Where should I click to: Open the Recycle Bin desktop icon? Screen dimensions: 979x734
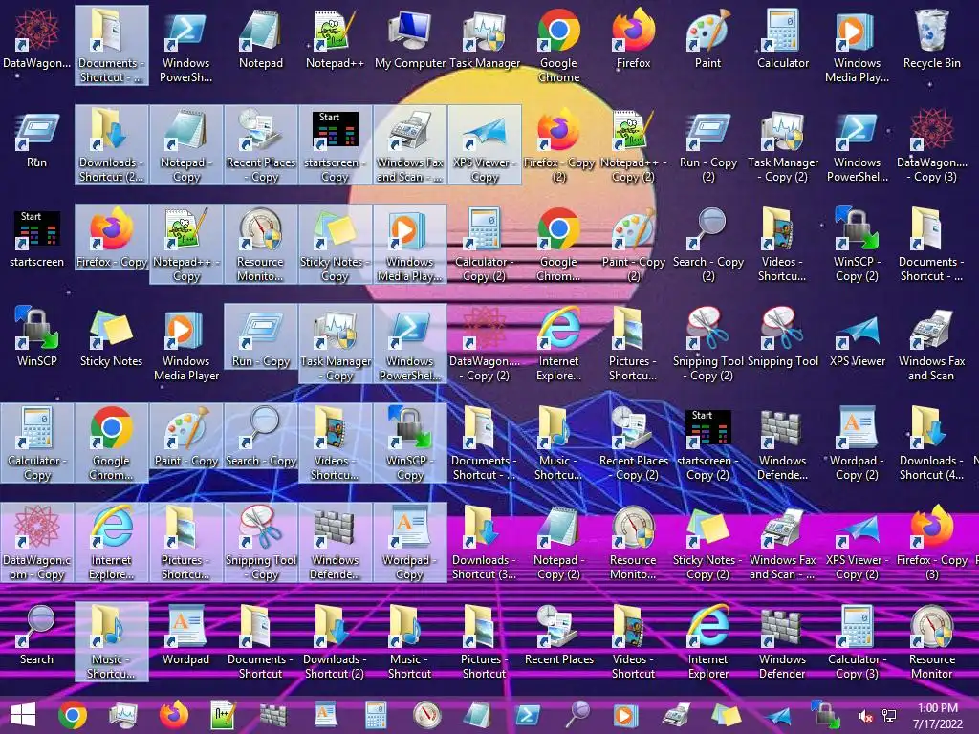(x=931, y=38)
